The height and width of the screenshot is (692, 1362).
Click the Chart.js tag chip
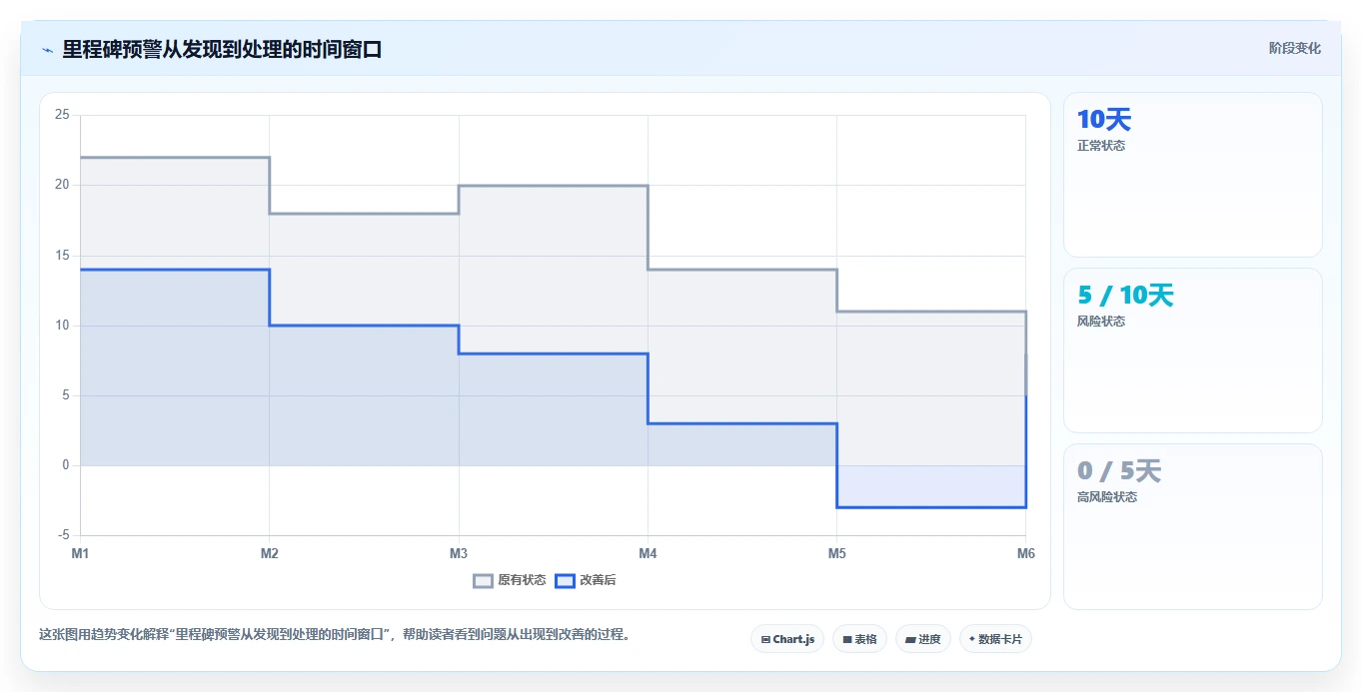tap(787, 639)
